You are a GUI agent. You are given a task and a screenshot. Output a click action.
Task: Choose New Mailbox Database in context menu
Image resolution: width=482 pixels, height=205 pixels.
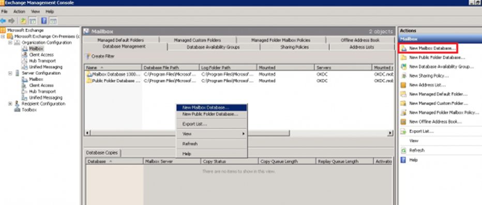[212, 108]
